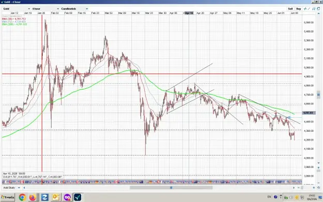Click the green shield tray icon

286,197
